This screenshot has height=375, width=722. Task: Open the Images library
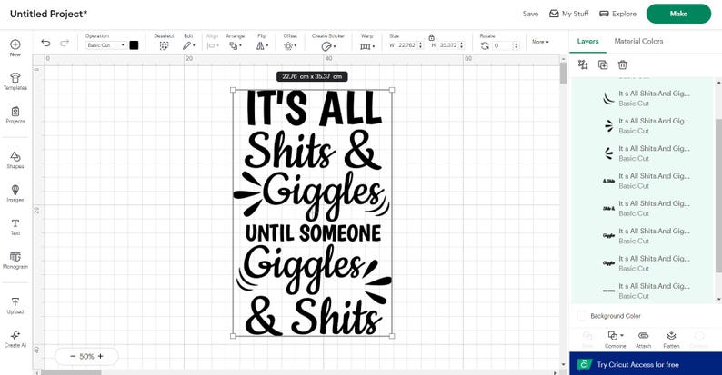click(x=15, y=193)
